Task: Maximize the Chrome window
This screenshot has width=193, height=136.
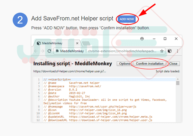Action: [x=165, y=39]
